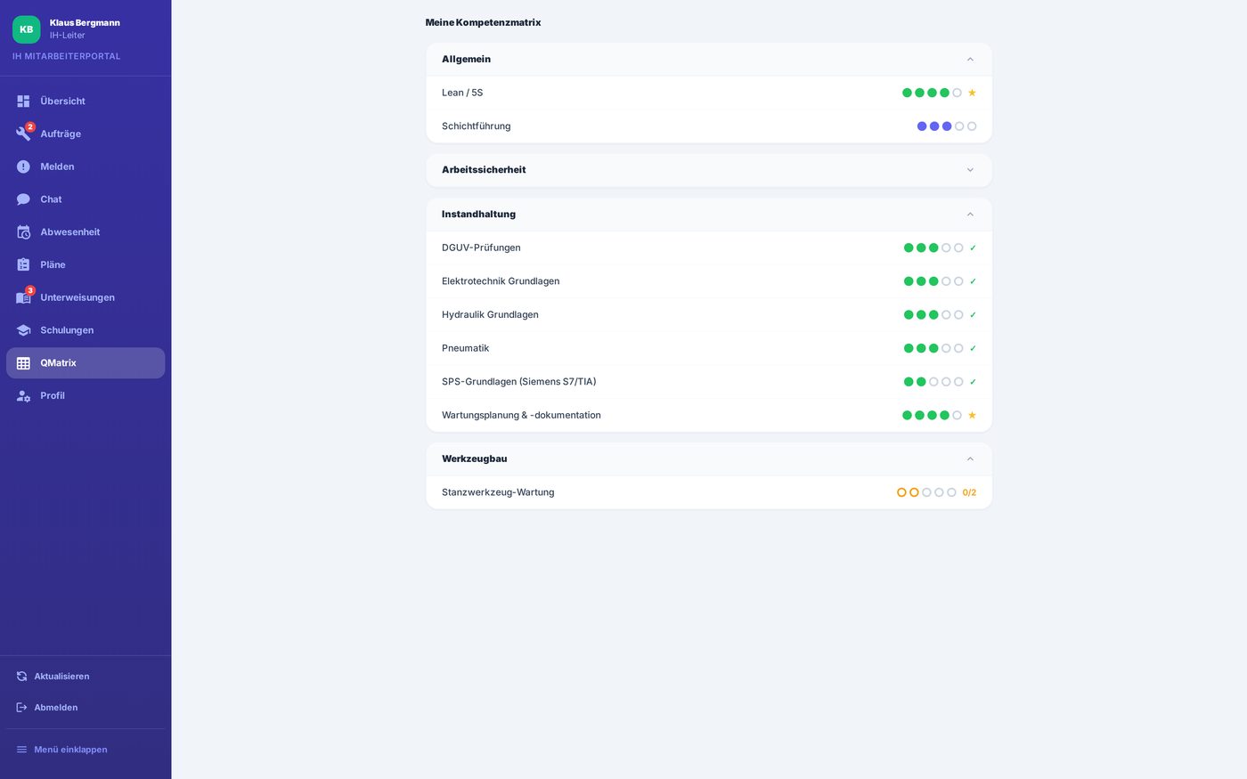This screenshot has height=779, width=1247.
Task: Open the Unterweisungen sidebar link
Action: click(86, 297)
